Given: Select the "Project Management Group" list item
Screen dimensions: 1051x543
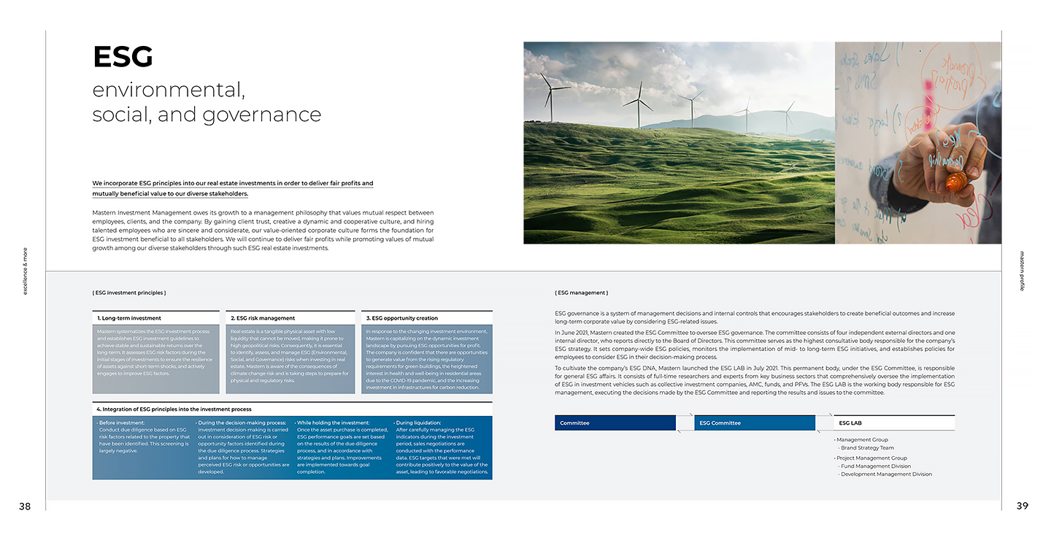Looking at the screenshot, I should pyautogui.click(x=871, y=458).
